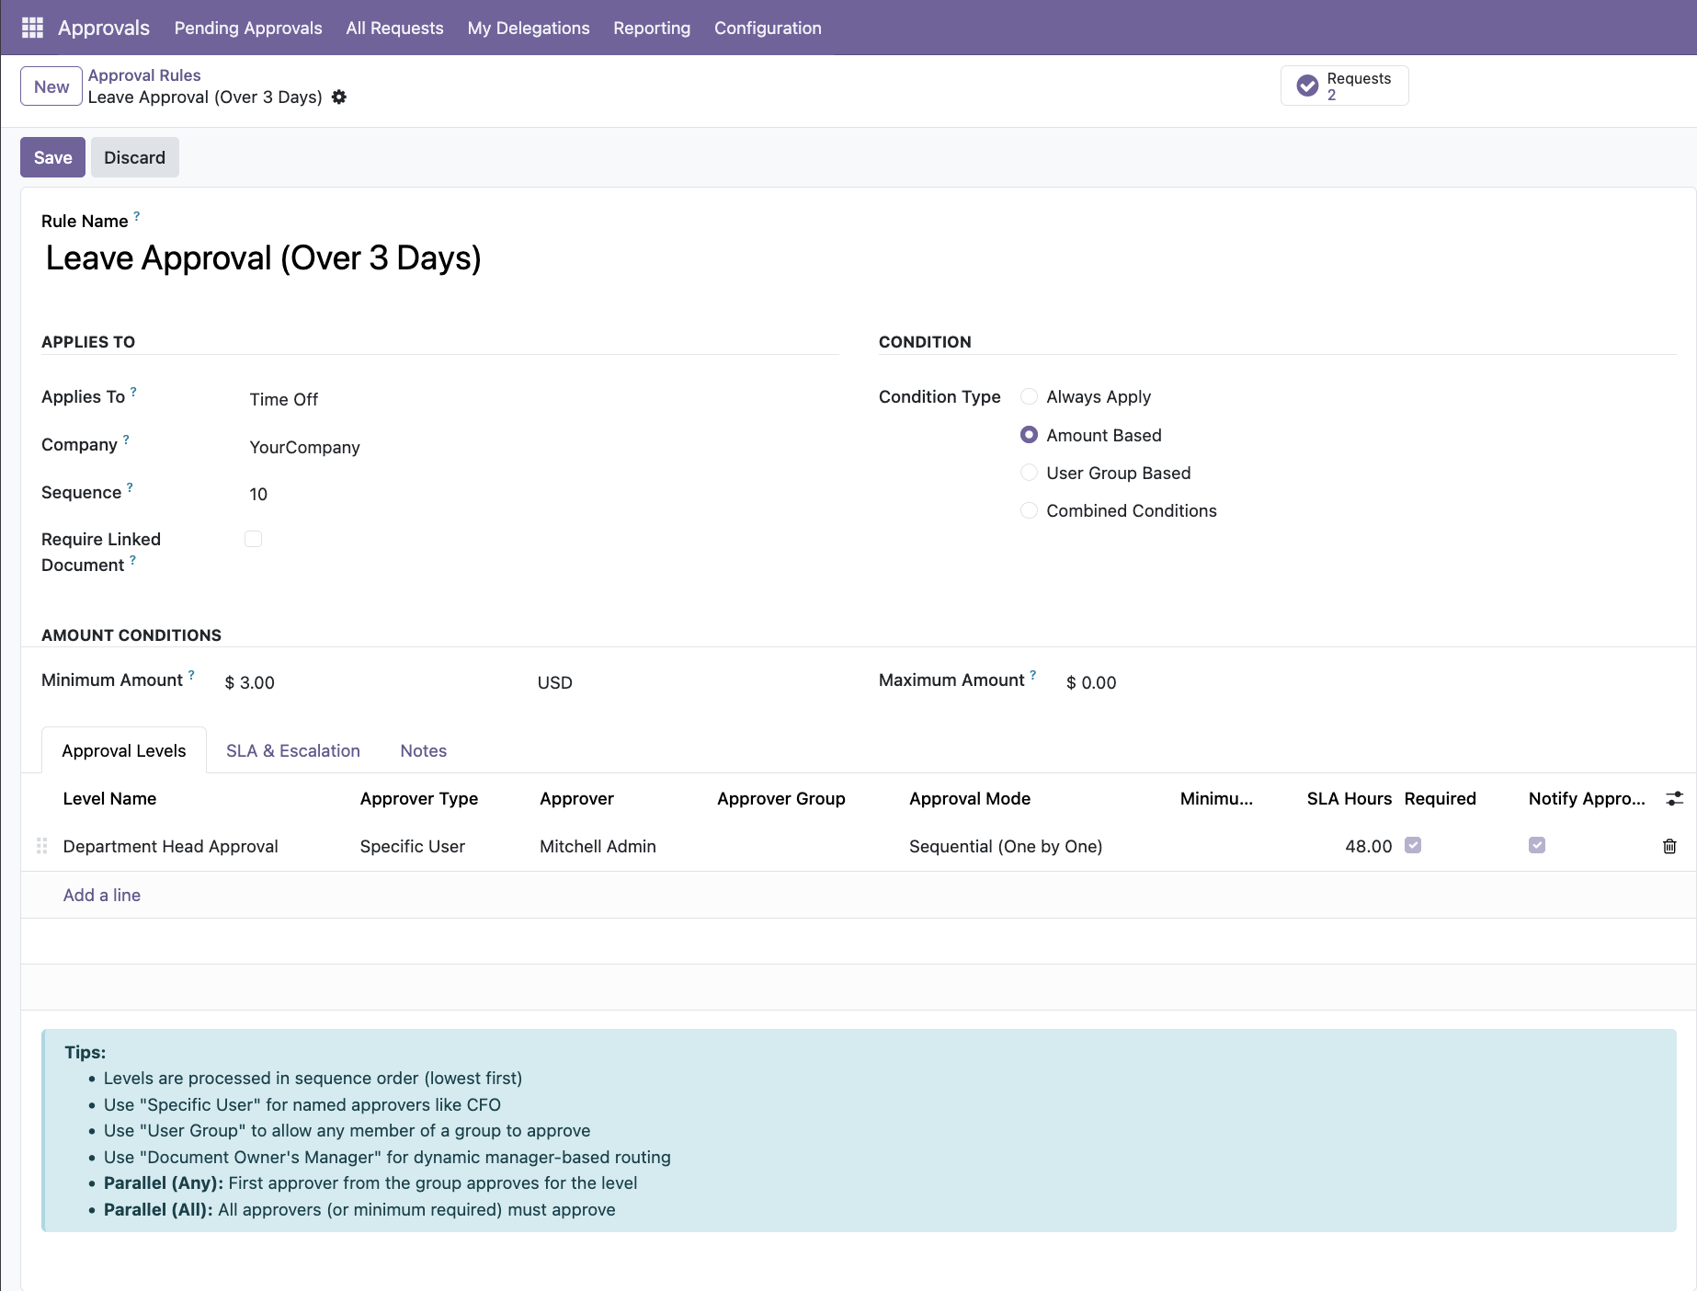
Task: Click the optional columns sliders icon in table header
Action: coord(1675,798)
